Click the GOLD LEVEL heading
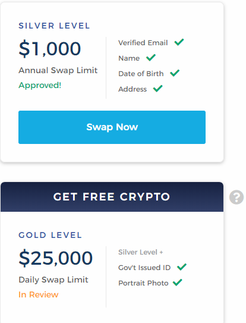Viewport: 246px width, 323px height. (x=51, y=235)
